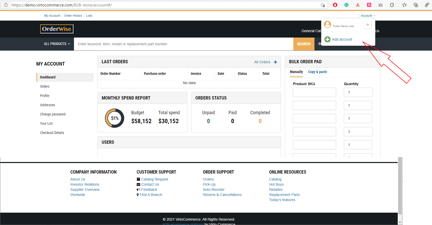Click the green plus Add account icon

(x=327, y=39)
